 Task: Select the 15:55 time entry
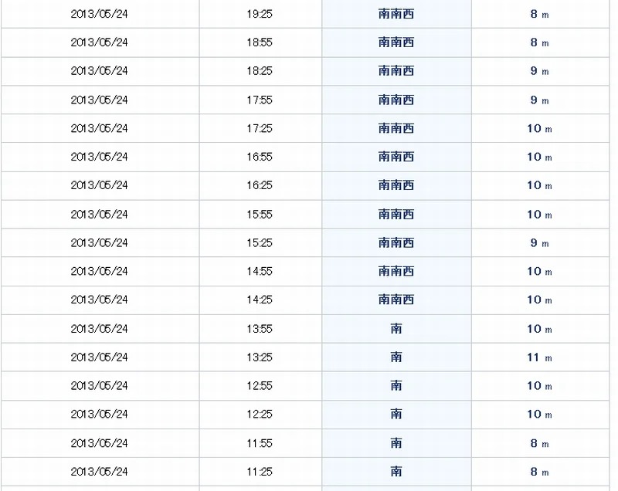(x=260, y=214)
